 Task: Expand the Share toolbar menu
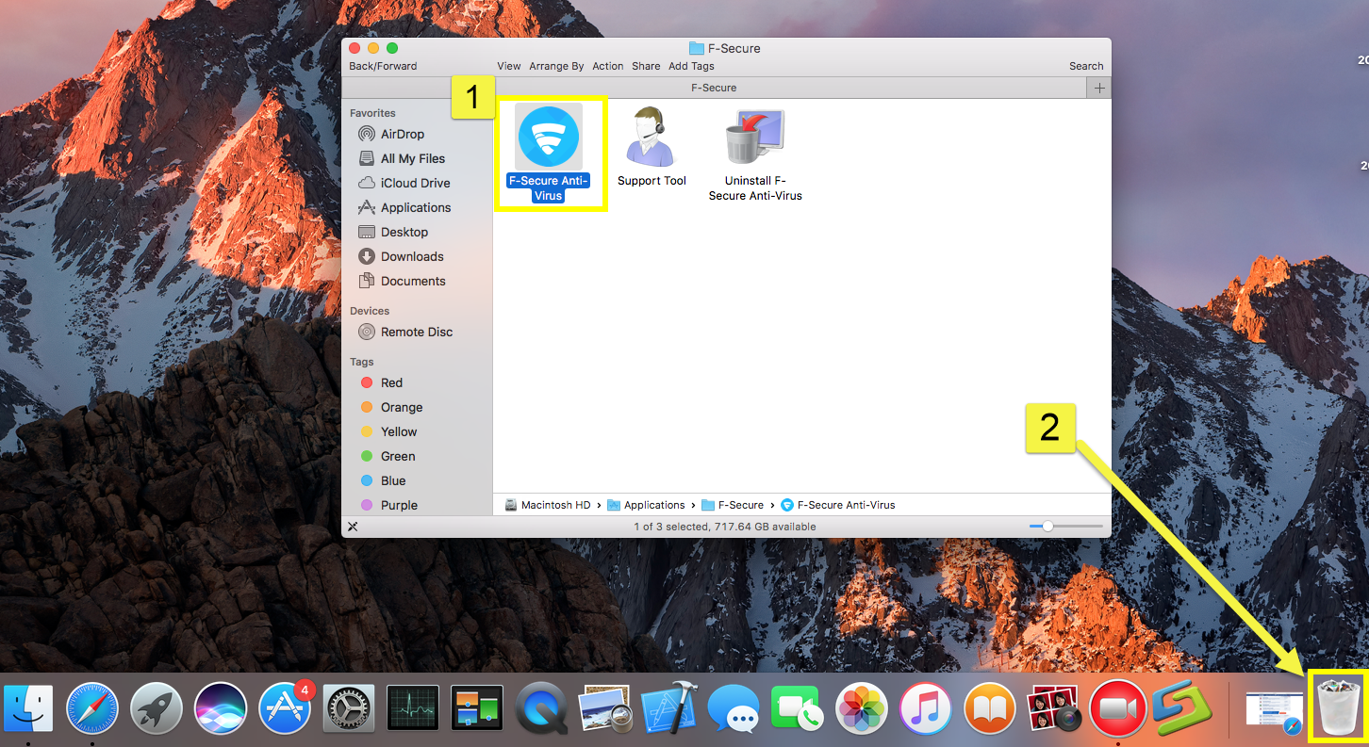pos(646,66)
